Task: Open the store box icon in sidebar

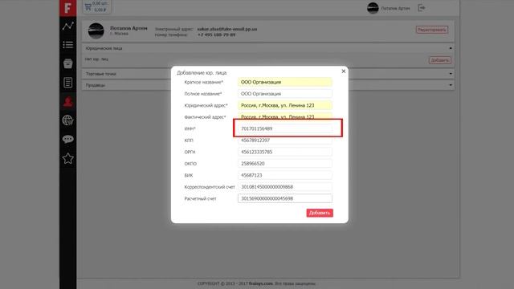Action: pos(67,63)
